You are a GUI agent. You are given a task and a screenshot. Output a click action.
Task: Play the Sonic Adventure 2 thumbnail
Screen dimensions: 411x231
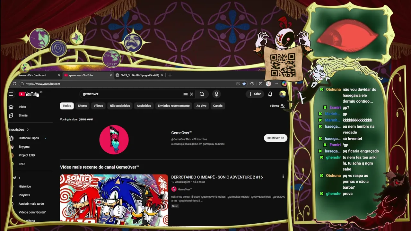point(114,200)
